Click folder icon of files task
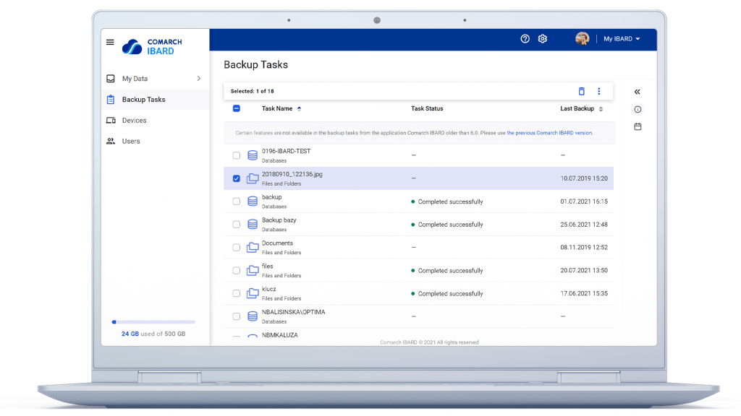 [x=253, y=270]
